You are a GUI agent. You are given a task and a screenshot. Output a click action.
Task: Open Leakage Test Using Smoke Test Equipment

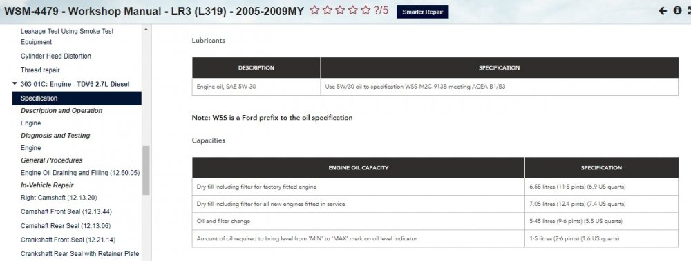point(67,37)
